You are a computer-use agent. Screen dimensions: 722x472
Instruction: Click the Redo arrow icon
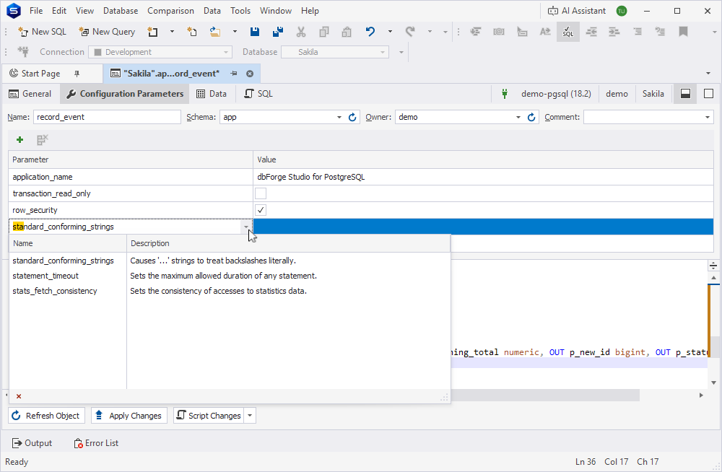(410, 32)
